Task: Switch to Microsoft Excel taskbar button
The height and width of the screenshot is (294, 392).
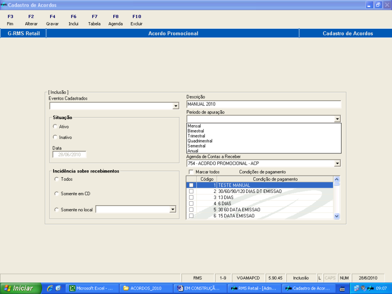Action: tap(92, 288)
